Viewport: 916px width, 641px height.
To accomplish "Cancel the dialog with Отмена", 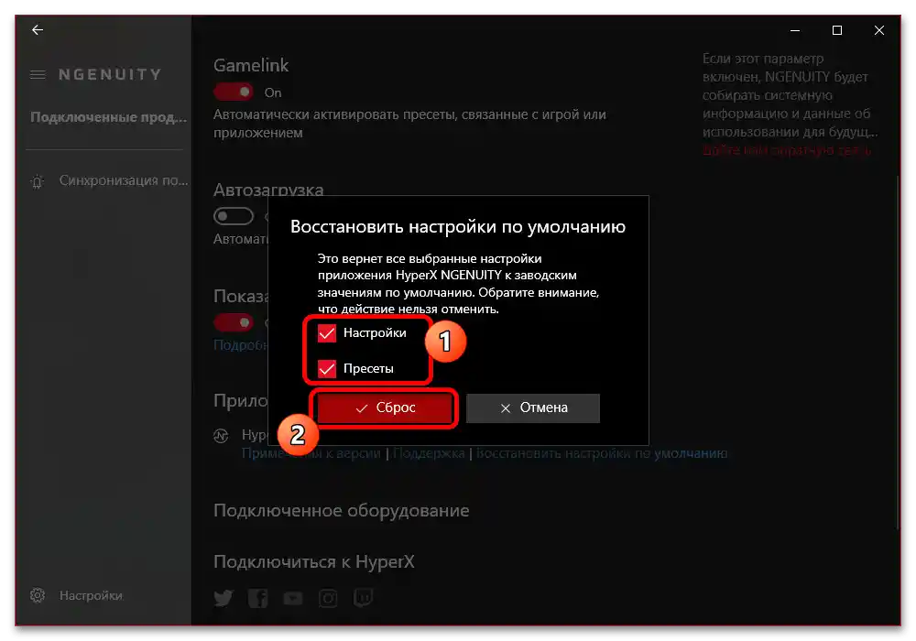I will tap(533, 407).
